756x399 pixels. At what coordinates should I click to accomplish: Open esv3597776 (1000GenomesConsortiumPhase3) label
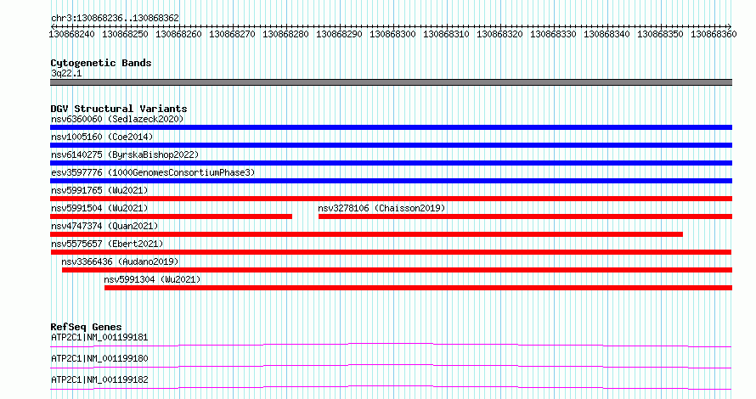[x=153, y=172]
